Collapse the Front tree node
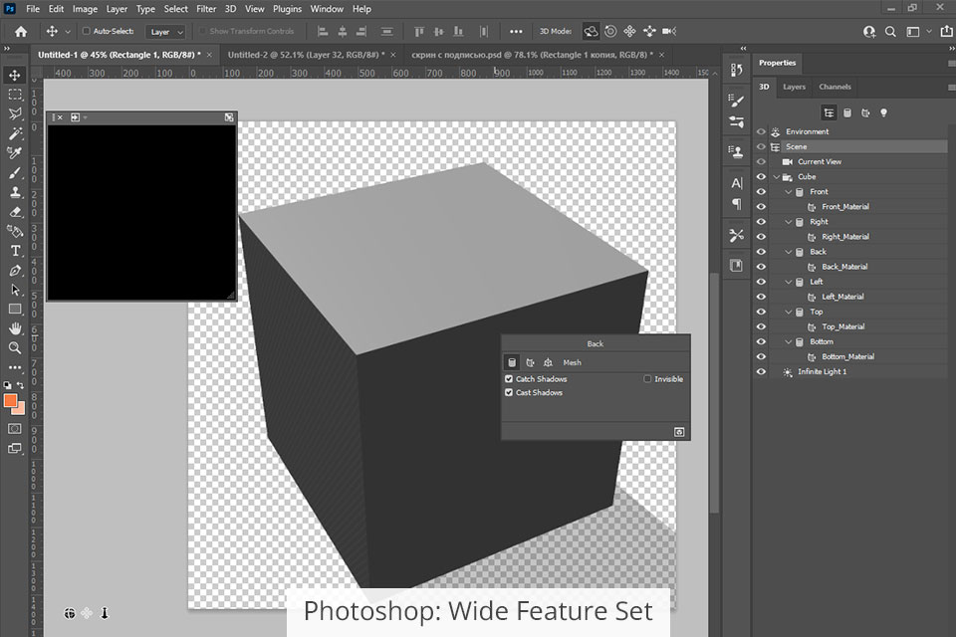Screen dimensions: 956x637 [x=789, y=191]
